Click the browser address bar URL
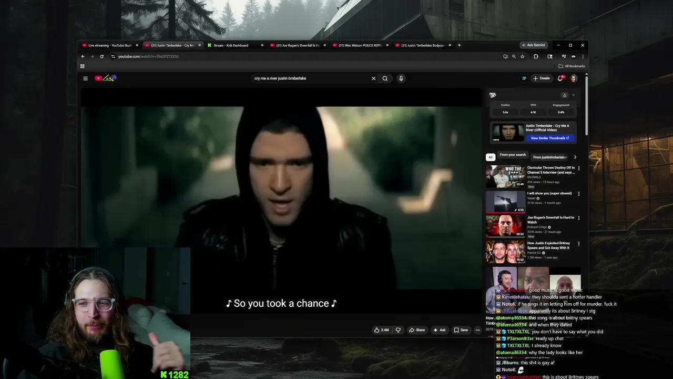Screen dimensions: 673x379 click(x=148, y=56)
